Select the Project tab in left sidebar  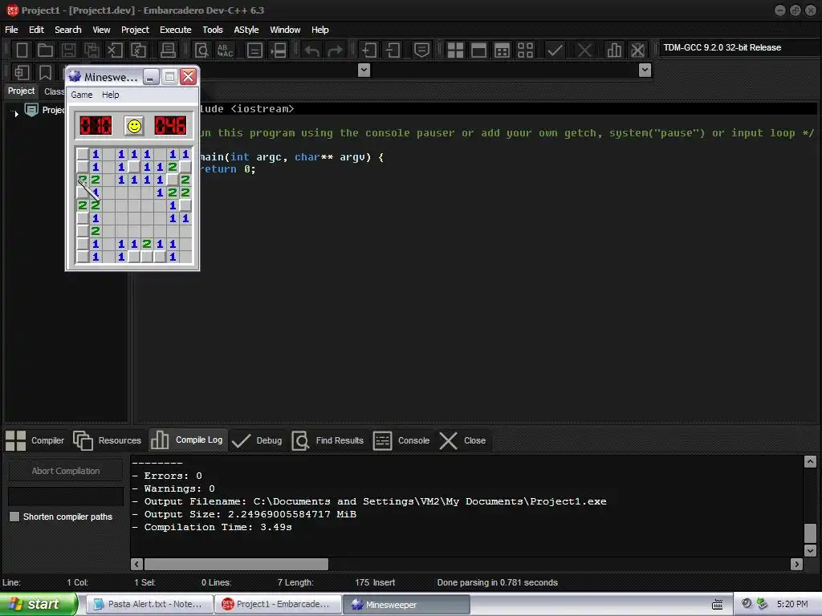pyautogui.click(x=21, y=91)
